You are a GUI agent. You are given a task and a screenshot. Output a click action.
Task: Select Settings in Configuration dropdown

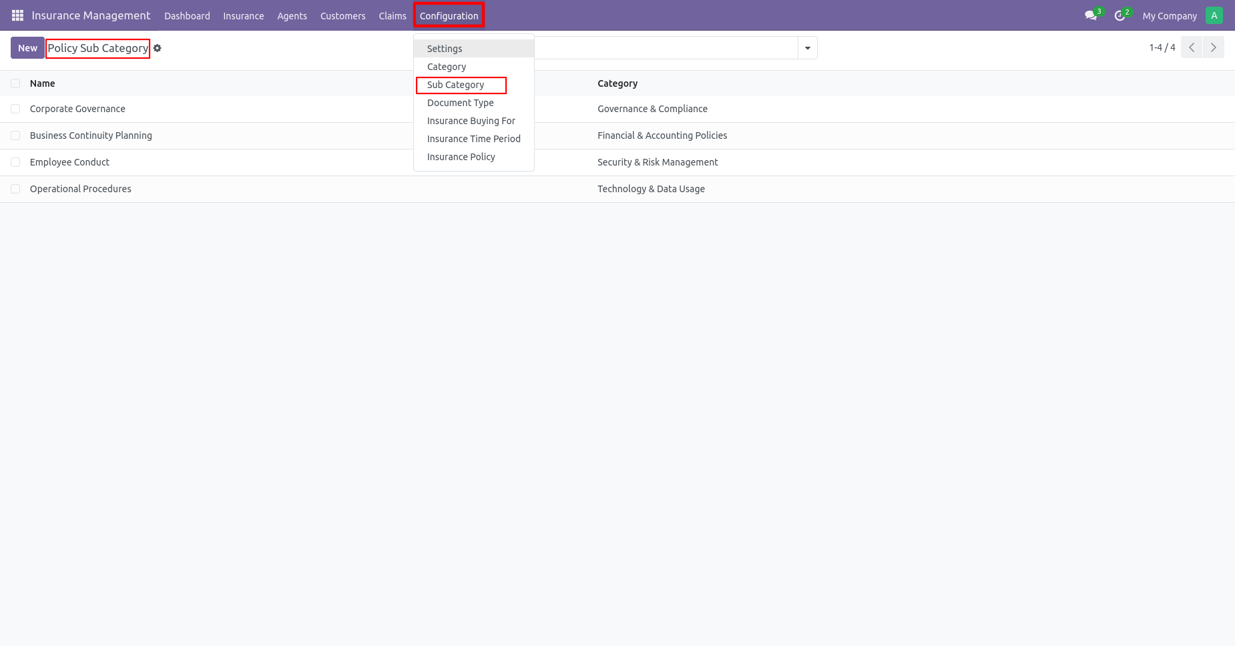coord(474,49)
